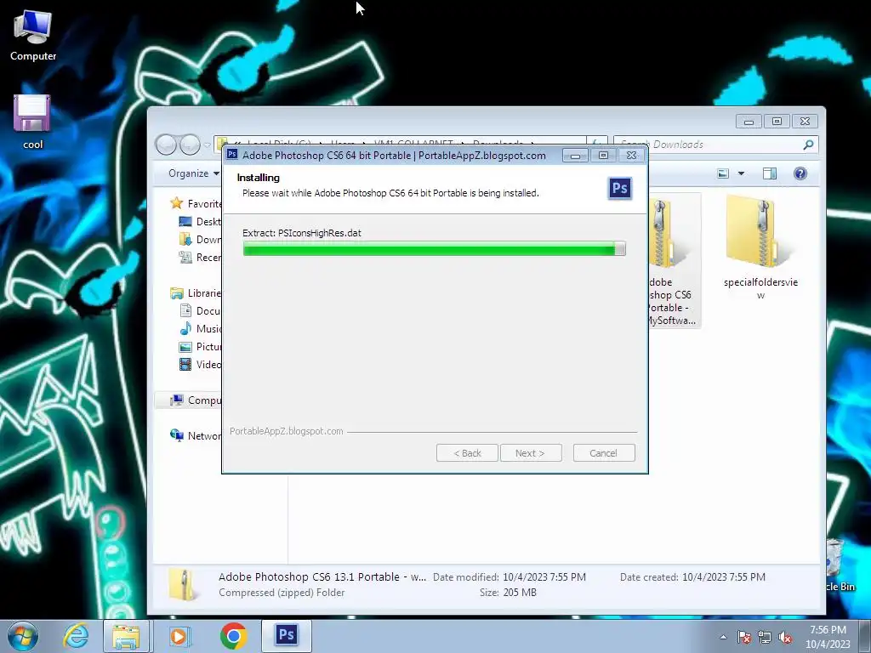The width and height of the screenshot is (871, 653).
Task: Open the Organize menu in Explorer
Action: (193, 173)
